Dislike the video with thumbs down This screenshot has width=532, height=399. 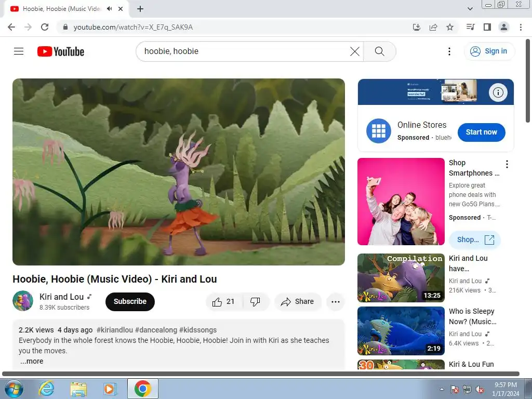pyautogui.click(x=255, y=302)
